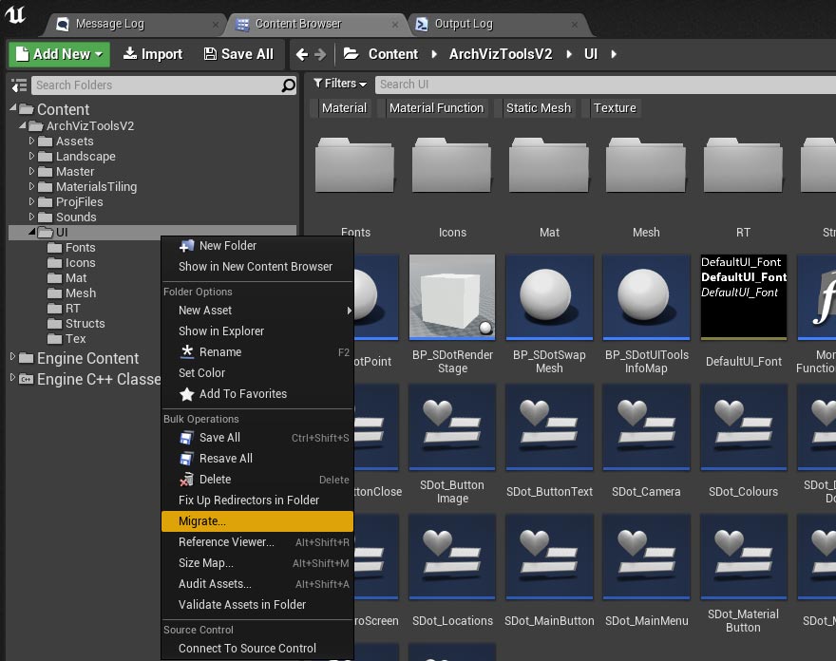Choose Set Color for the folder

pos(258,373)
